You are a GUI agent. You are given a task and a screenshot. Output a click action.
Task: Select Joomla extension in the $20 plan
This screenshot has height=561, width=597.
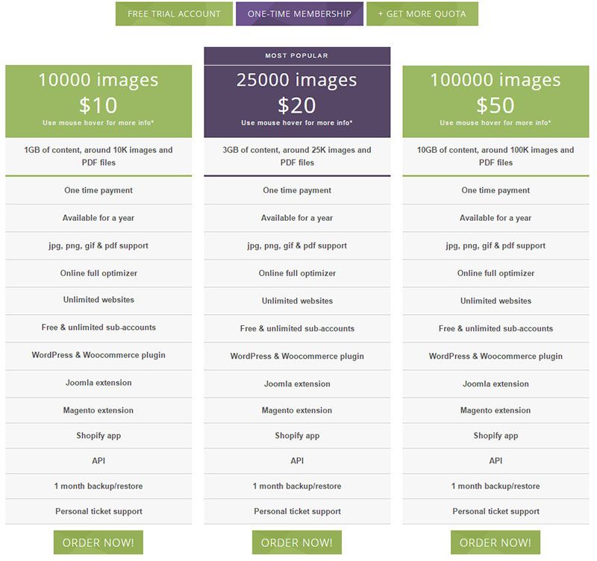point(297,383)
